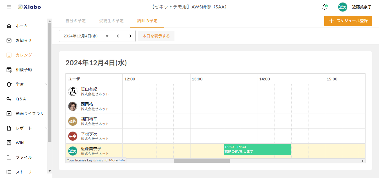Click the notification bell icon
379x178 pixels.
tap(324, 7)
